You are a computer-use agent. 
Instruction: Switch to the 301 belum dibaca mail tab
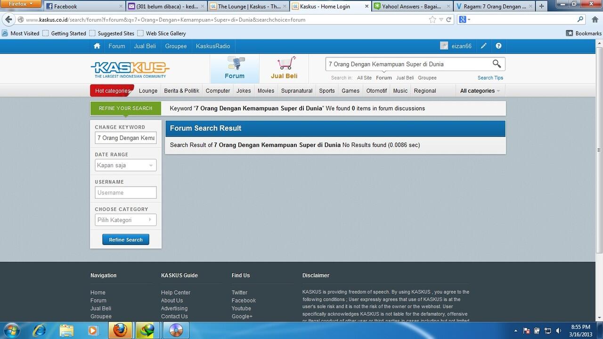[167, 7]
